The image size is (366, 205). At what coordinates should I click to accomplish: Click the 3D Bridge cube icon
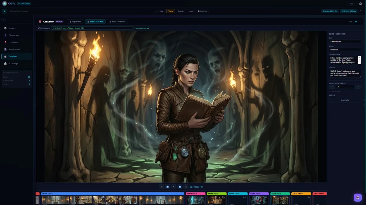[5, 63]
